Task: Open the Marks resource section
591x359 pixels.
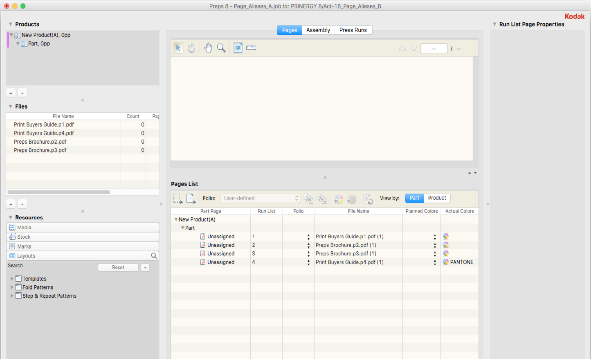Action: pos(83,246)
